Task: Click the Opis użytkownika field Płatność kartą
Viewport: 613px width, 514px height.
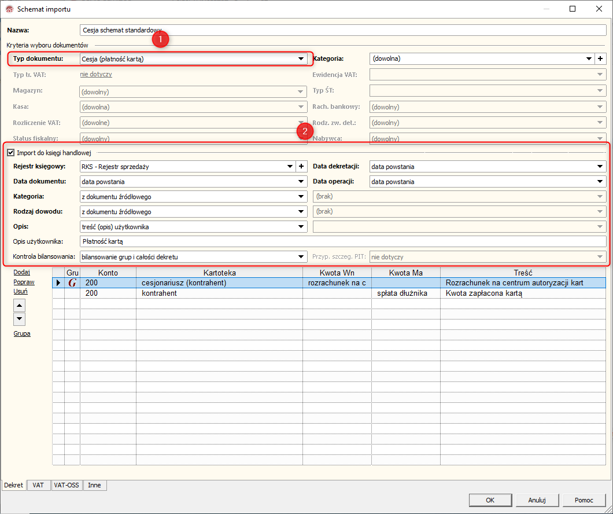Action: [x=343, y=241]
